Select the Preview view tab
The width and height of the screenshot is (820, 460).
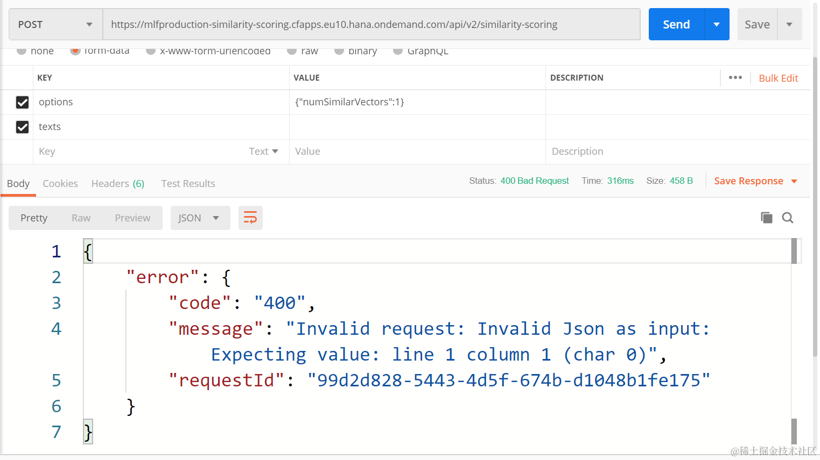click(x=132, y=218)
